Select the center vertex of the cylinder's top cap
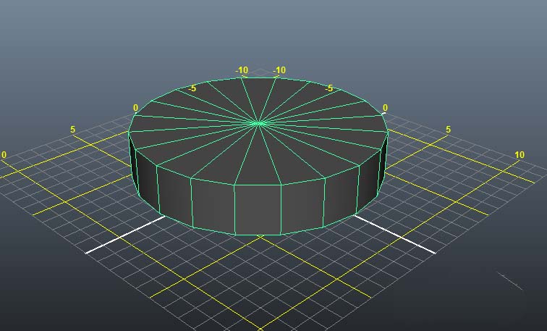Image resolution: width=547 pixels, height=331 pixels. click(258, 124)
